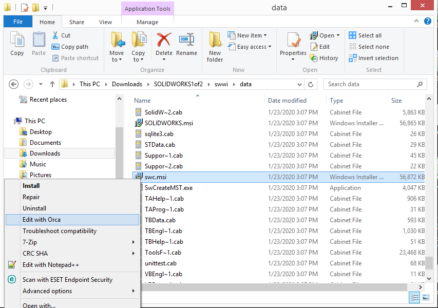Image resolution: width=438 pixels, height=308 pixels.
Task: Choose Edit with Notepad++ entry
Action: [72, 265]
